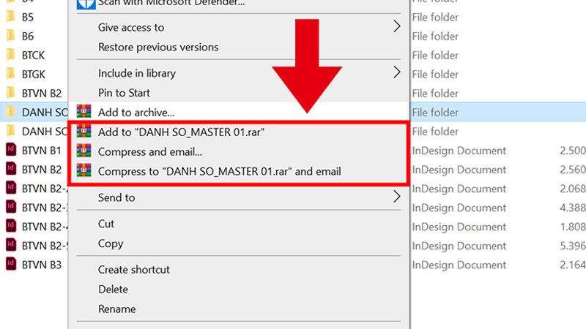586x329 pixels.
Task: Click InDesign icon of BTVN B1
Action: (11, 150)
